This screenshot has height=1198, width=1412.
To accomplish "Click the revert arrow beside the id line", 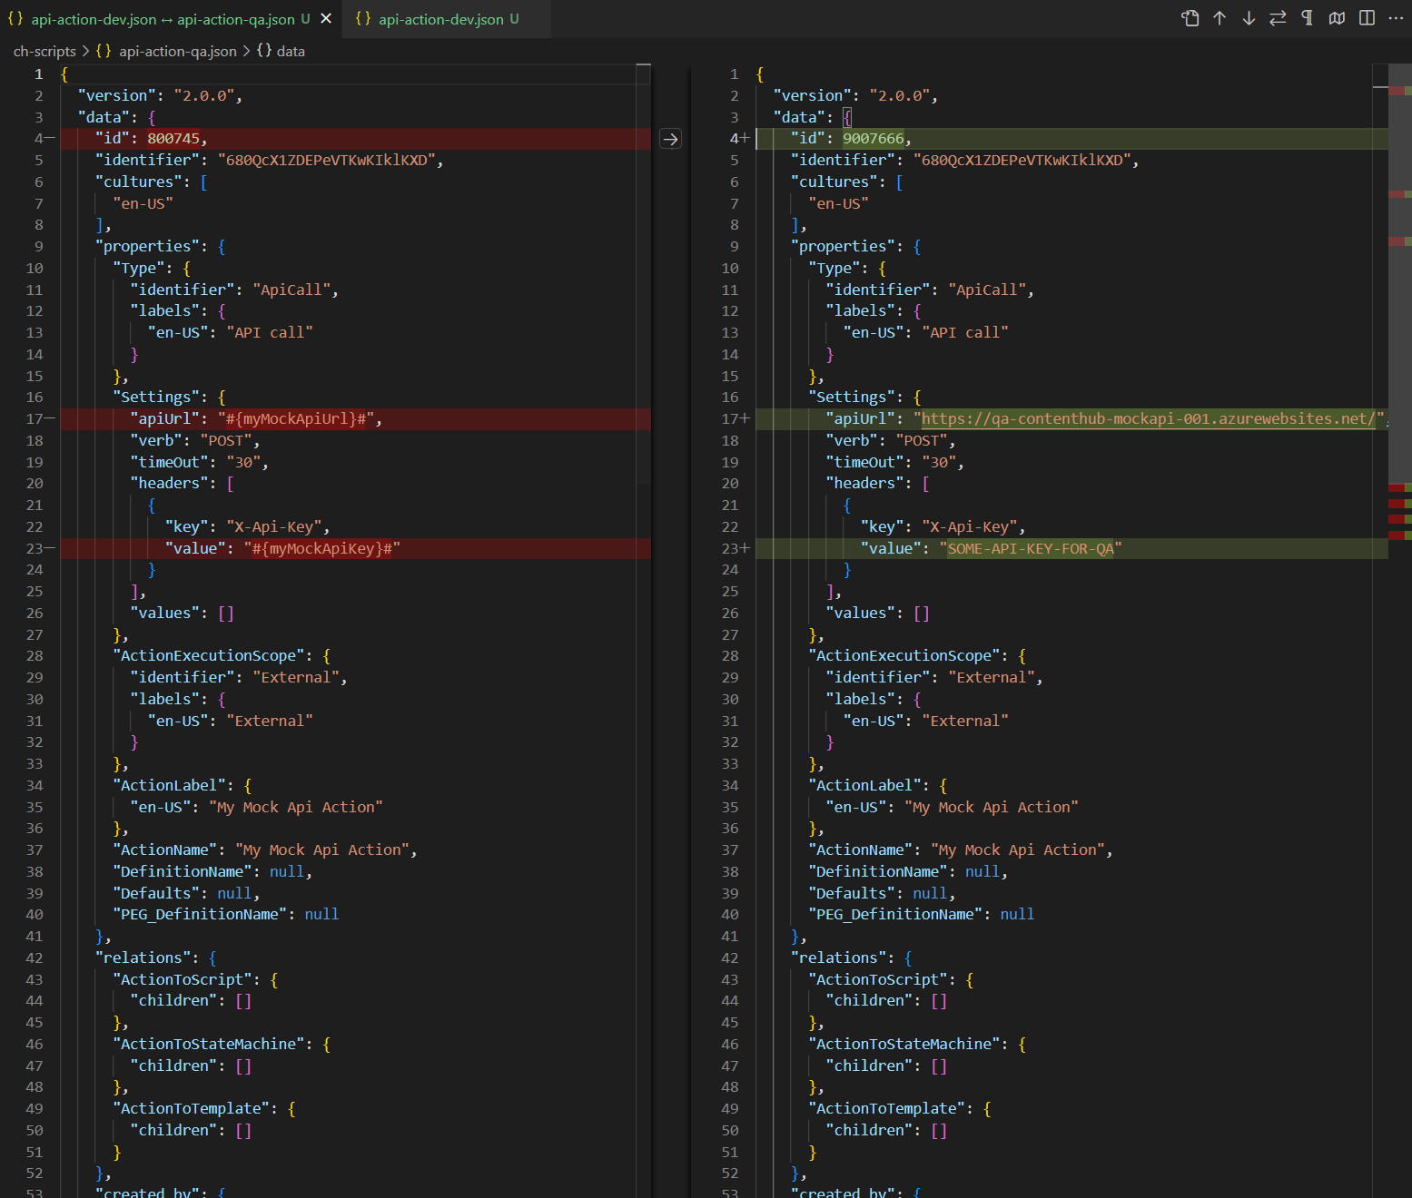I will click(x=670, y=139).
